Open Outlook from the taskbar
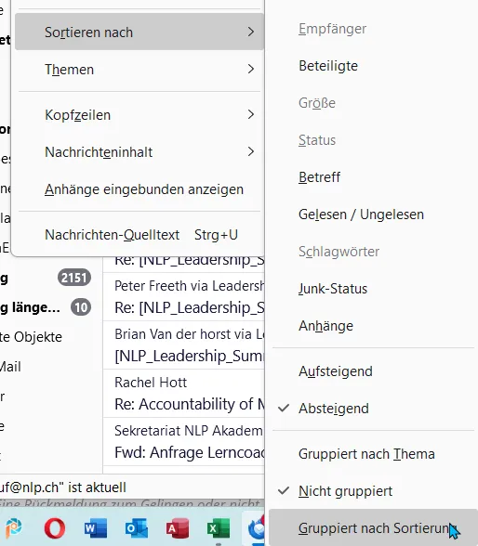The height and width of the screenshot is (546, 478). (137, 528)
